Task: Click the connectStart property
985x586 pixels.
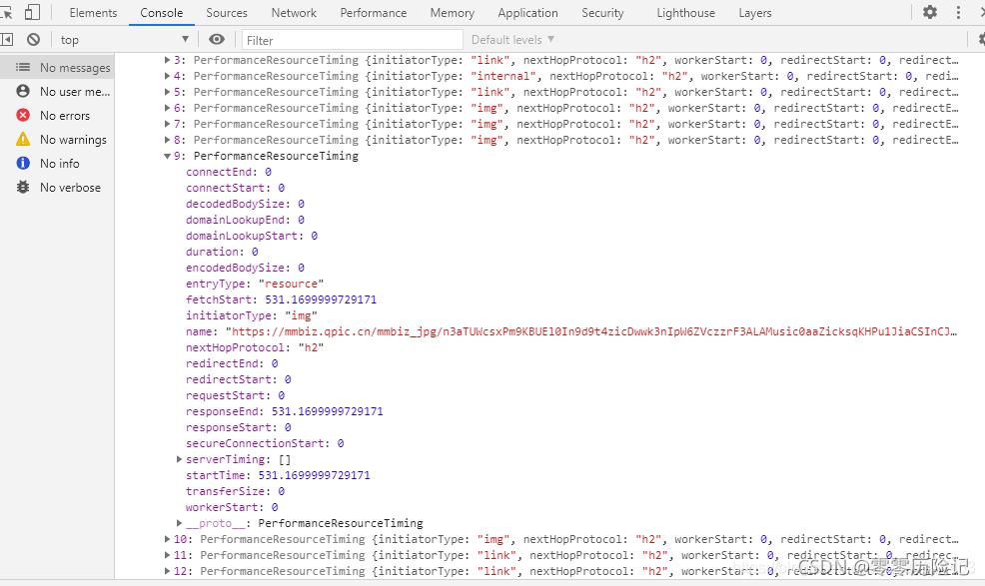Action: click(x=225, y=188)
